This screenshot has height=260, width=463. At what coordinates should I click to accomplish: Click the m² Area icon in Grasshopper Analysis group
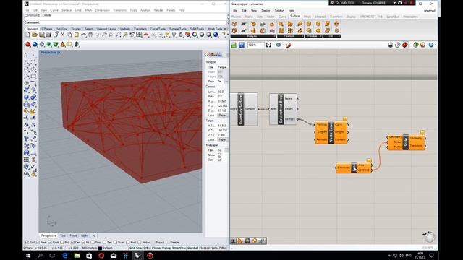click(x=244, y=24)
